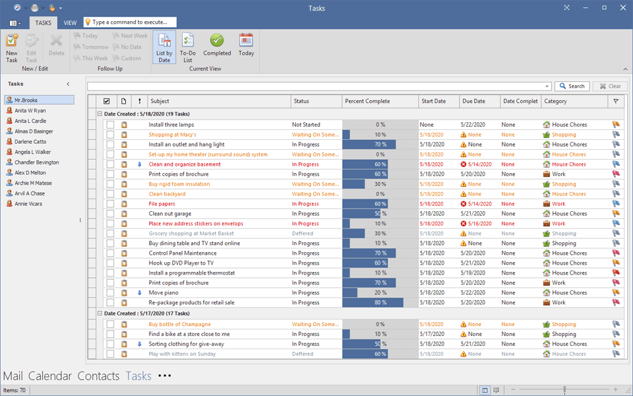Open the VIEW ribbon tab
Image resolution: width=633 pixels, height=396 pixels.
[x=70, y=23]
